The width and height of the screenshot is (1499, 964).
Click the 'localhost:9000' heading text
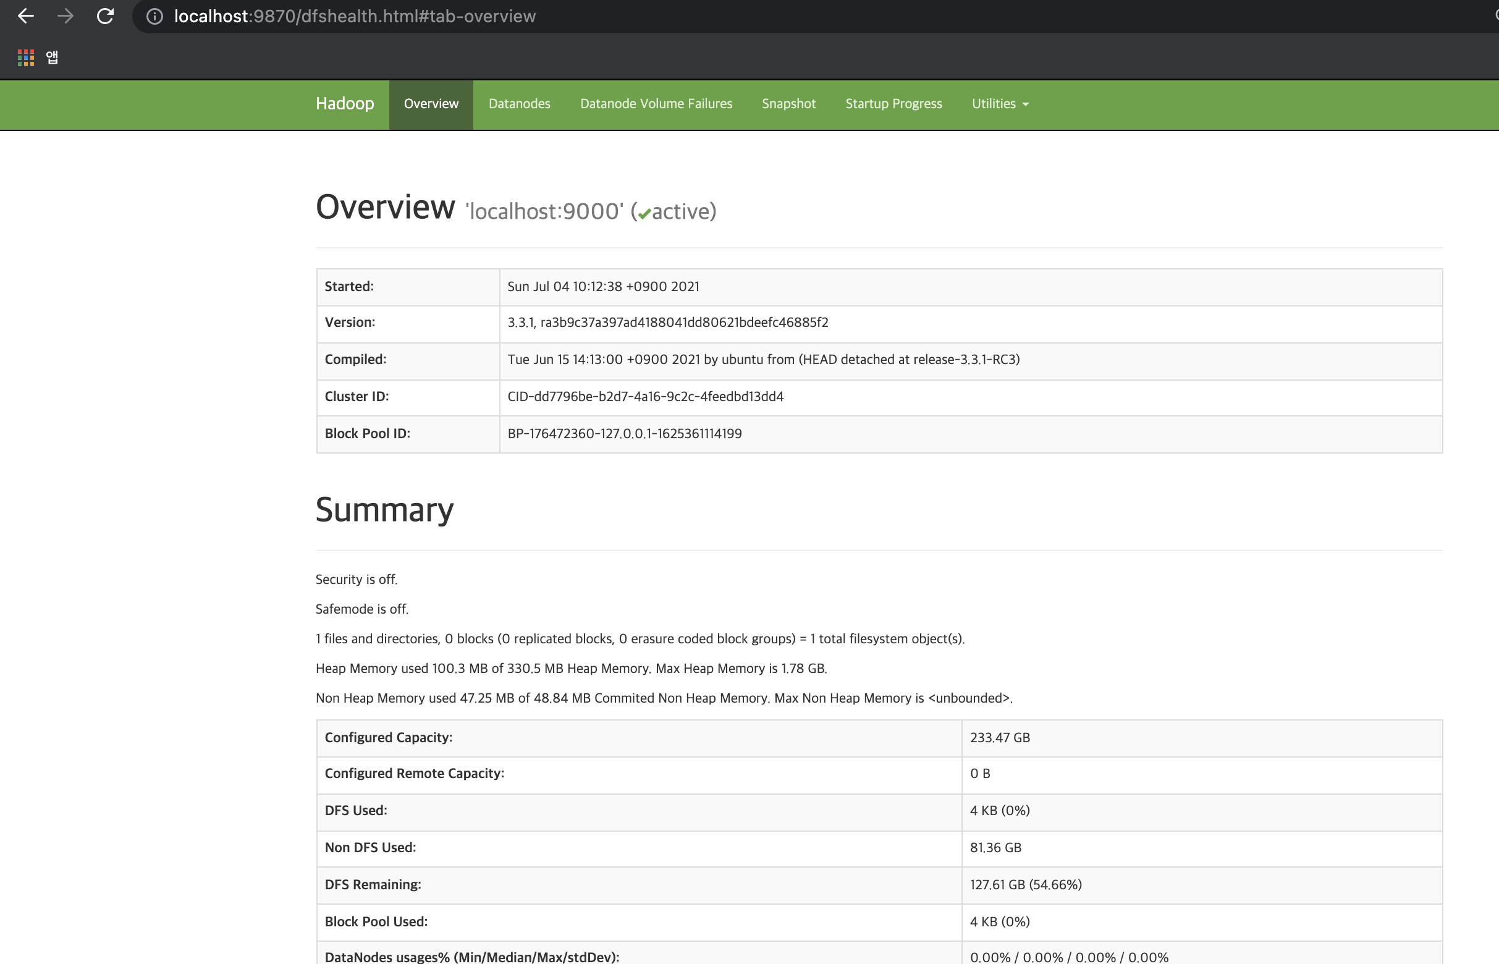point(544,211)
